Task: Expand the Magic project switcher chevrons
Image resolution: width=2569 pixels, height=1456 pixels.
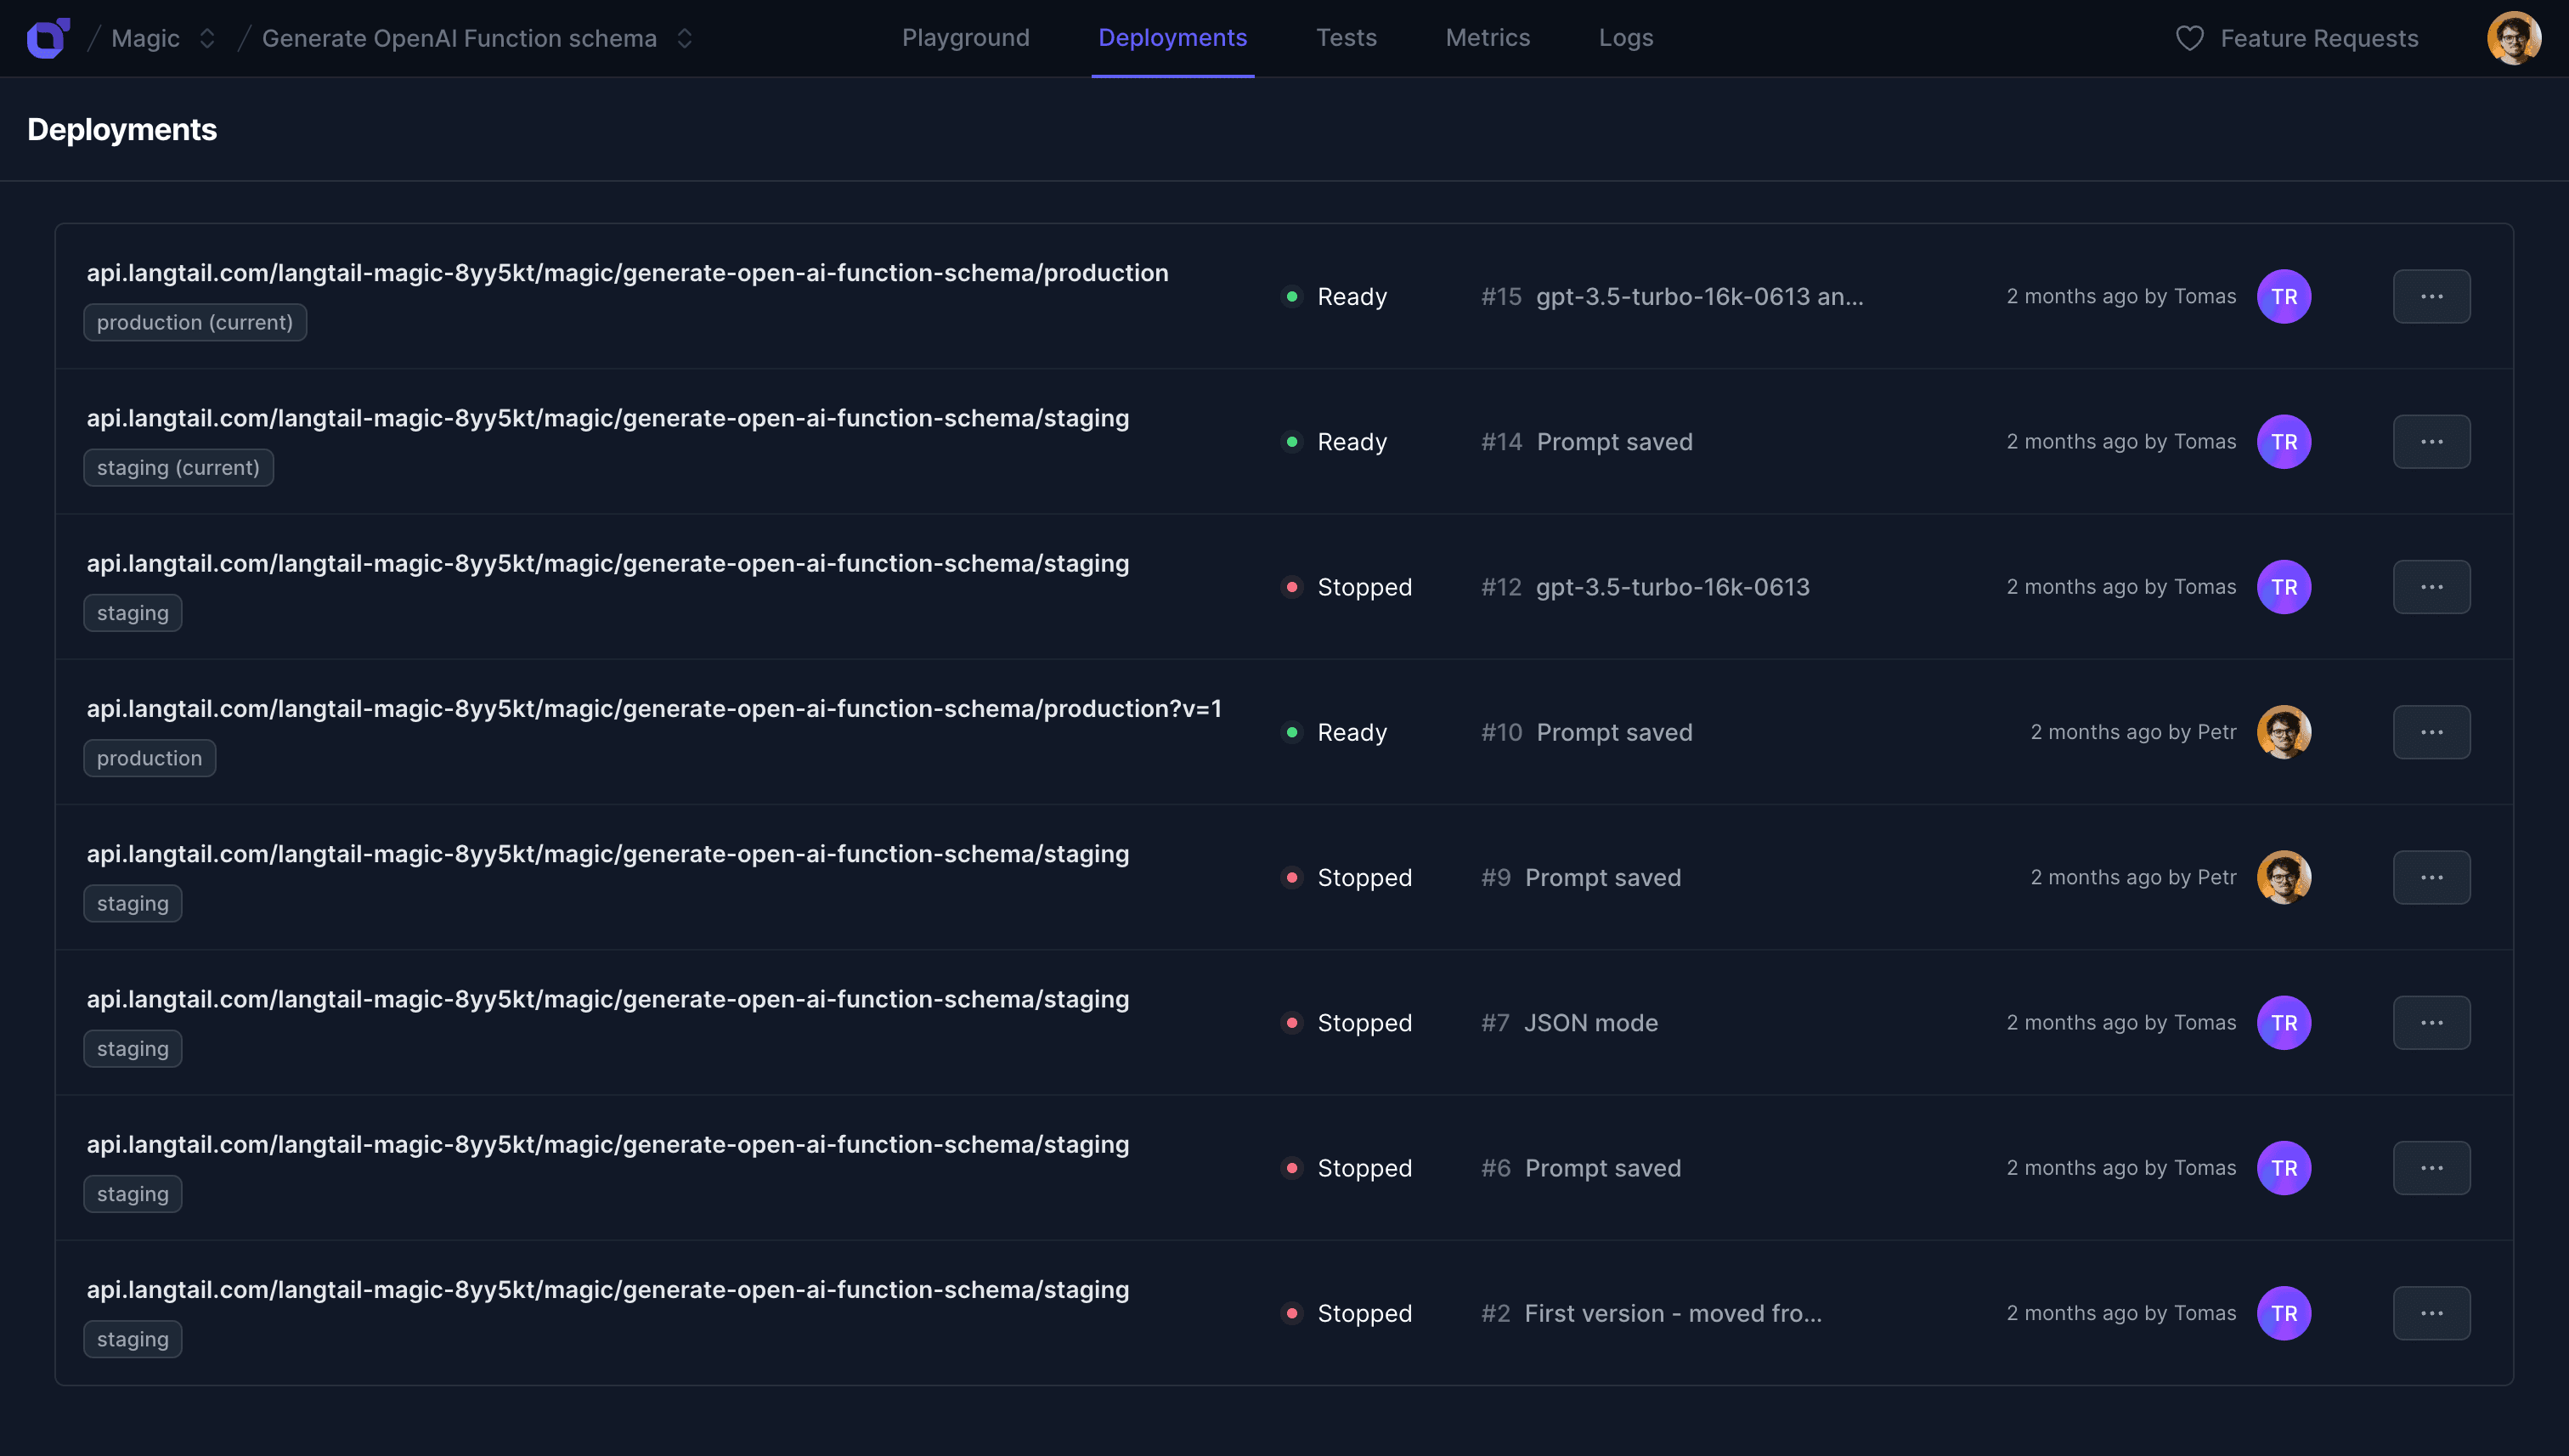Action: [x=207, y=38]
